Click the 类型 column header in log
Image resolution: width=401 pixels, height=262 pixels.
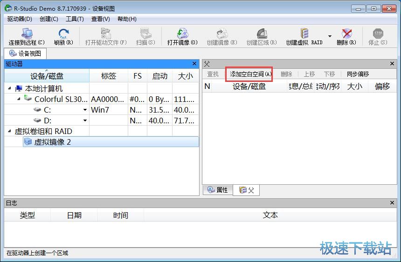[x=28, y=215]
